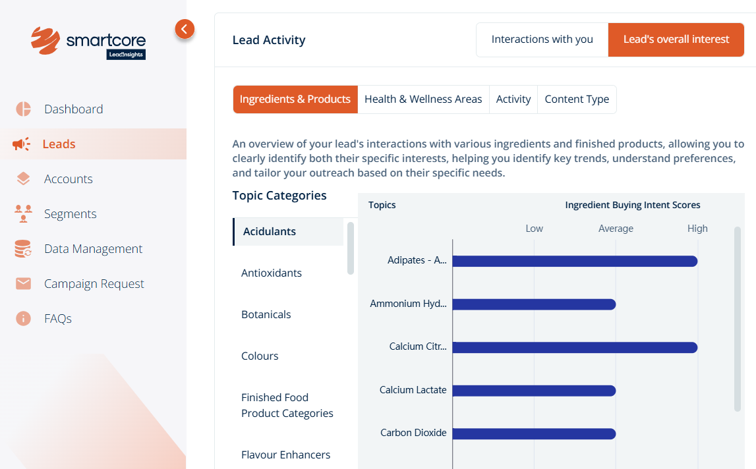Open the Health & Wellness Areas tab
Viewport: 756px width, 469px height.
coord(423,99)
